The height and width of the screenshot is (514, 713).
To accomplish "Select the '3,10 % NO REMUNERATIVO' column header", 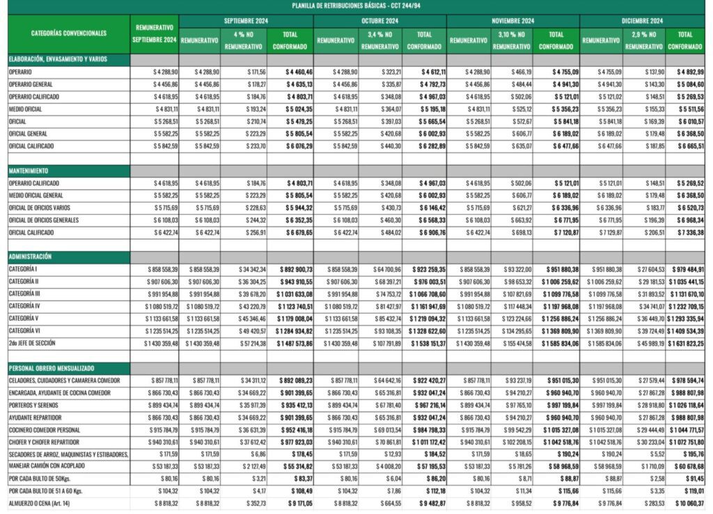I will pos(511,40).
